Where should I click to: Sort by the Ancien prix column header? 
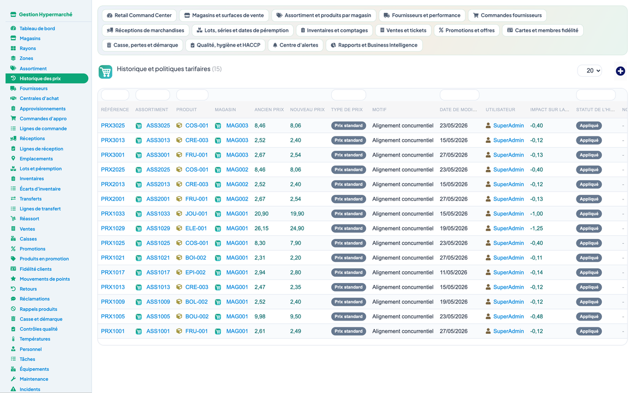point(269,109)
